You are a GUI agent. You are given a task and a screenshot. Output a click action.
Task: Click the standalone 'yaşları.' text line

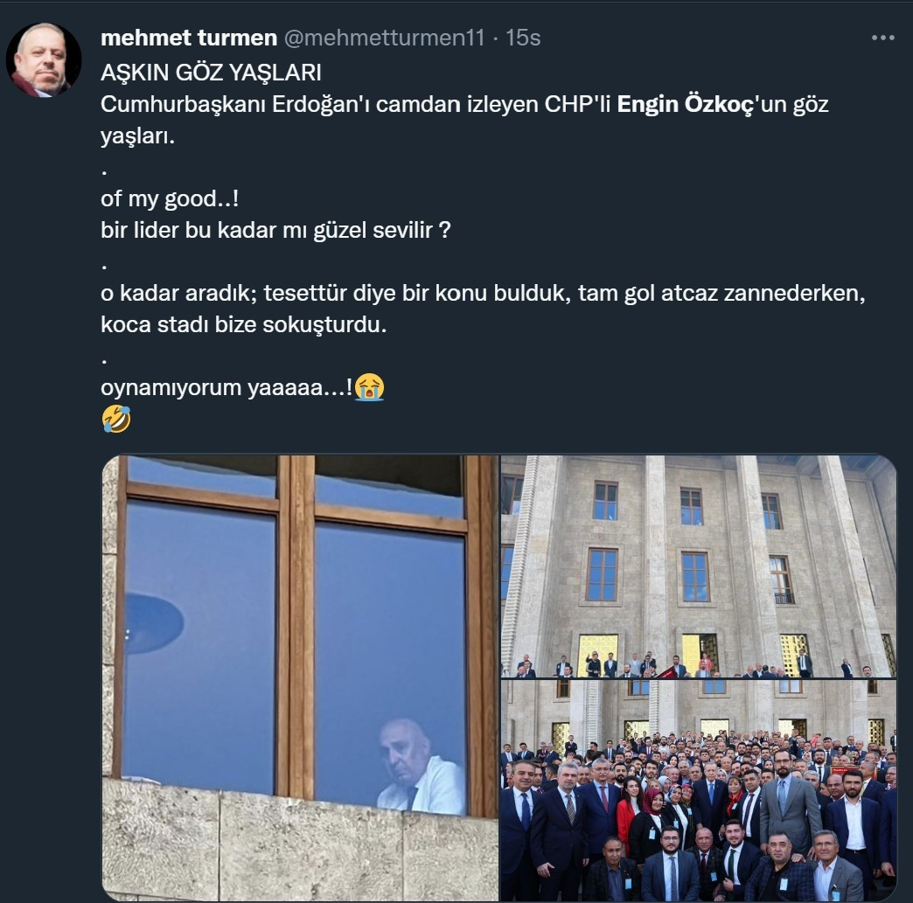click(x=137, y=136)
